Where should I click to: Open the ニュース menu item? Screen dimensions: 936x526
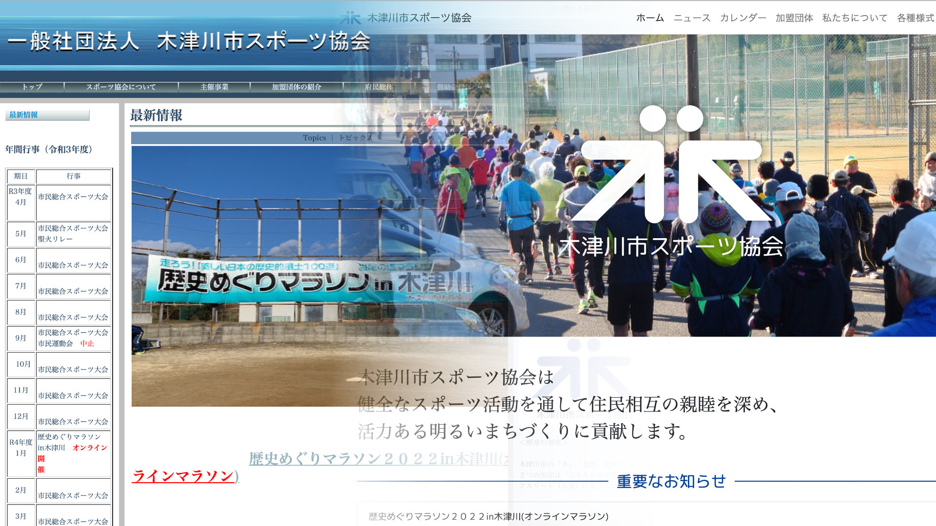(692, 18)
